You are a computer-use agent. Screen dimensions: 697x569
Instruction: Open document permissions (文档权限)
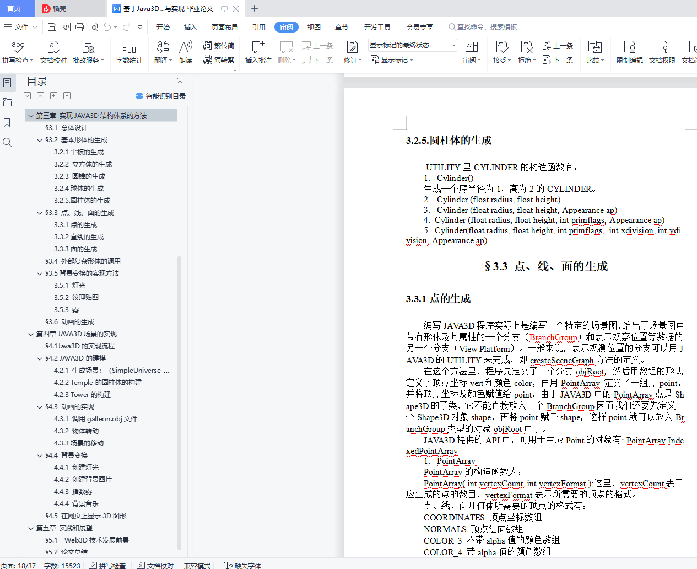click(x=662, y=52)
